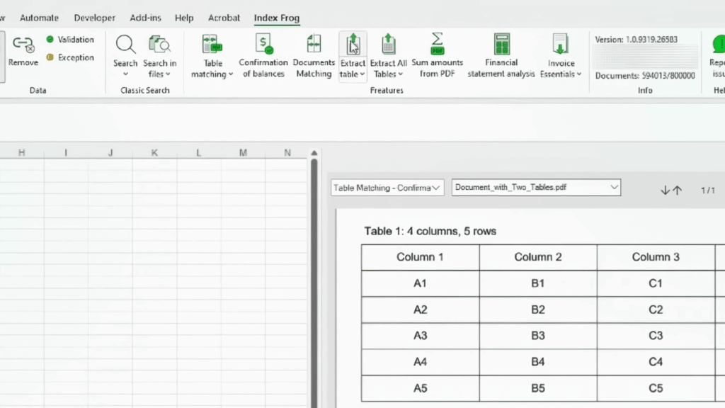Click cell A3 in the PDF table

421,336
